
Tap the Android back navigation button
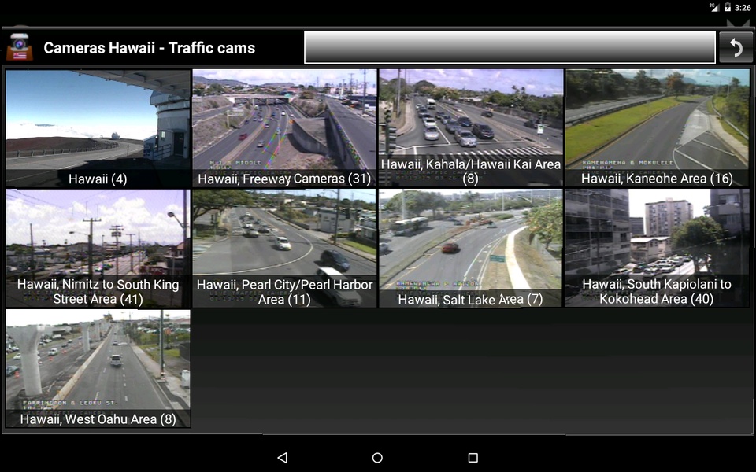pyautogui.click(x=283, y=458)
